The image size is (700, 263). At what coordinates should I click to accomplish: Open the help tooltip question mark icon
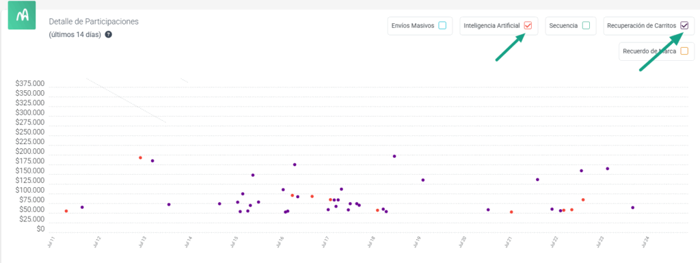[108, 34]
